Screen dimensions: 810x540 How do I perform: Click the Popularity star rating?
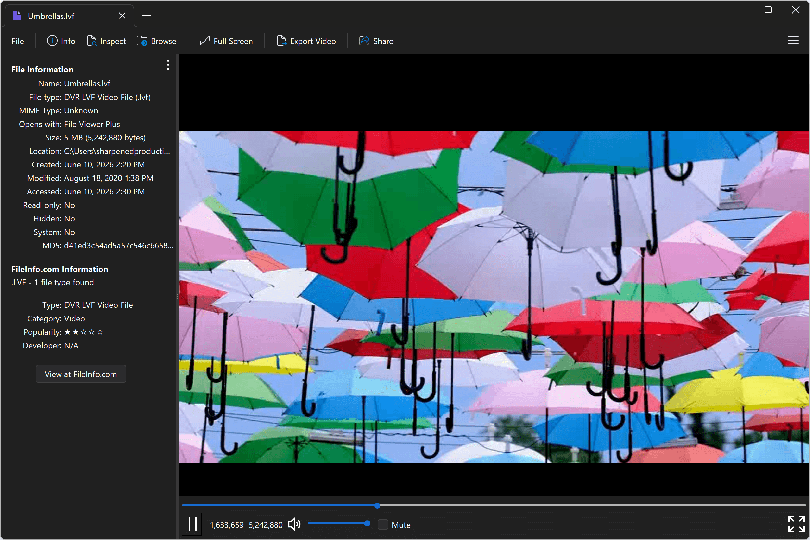tap(84, 332)
